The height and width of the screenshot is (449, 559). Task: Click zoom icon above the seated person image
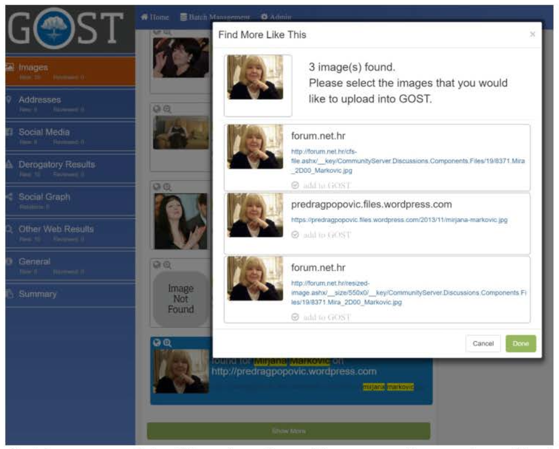point(167,109)
